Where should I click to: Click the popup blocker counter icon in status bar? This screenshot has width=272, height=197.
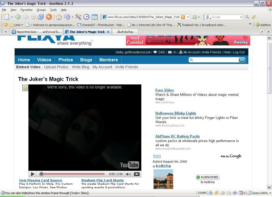[x=242, y=193]
